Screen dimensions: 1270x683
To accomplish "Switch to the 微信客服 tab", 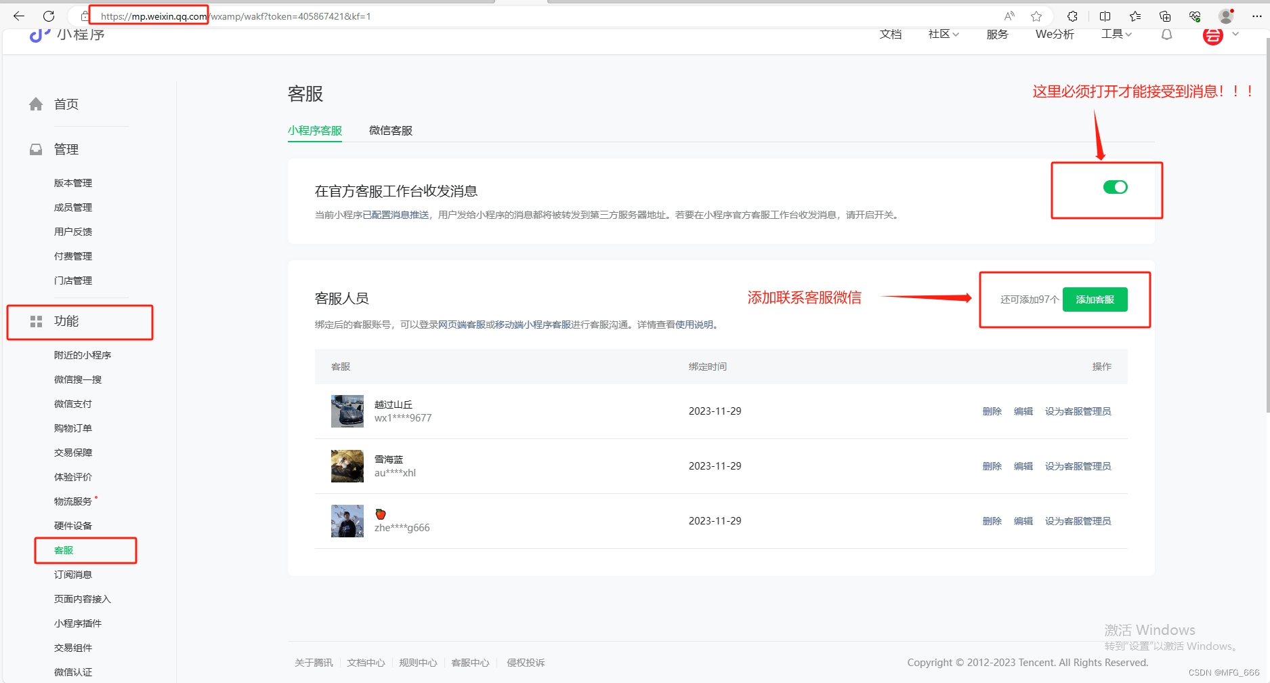I will pyautogui.click(x=391, y=130).
